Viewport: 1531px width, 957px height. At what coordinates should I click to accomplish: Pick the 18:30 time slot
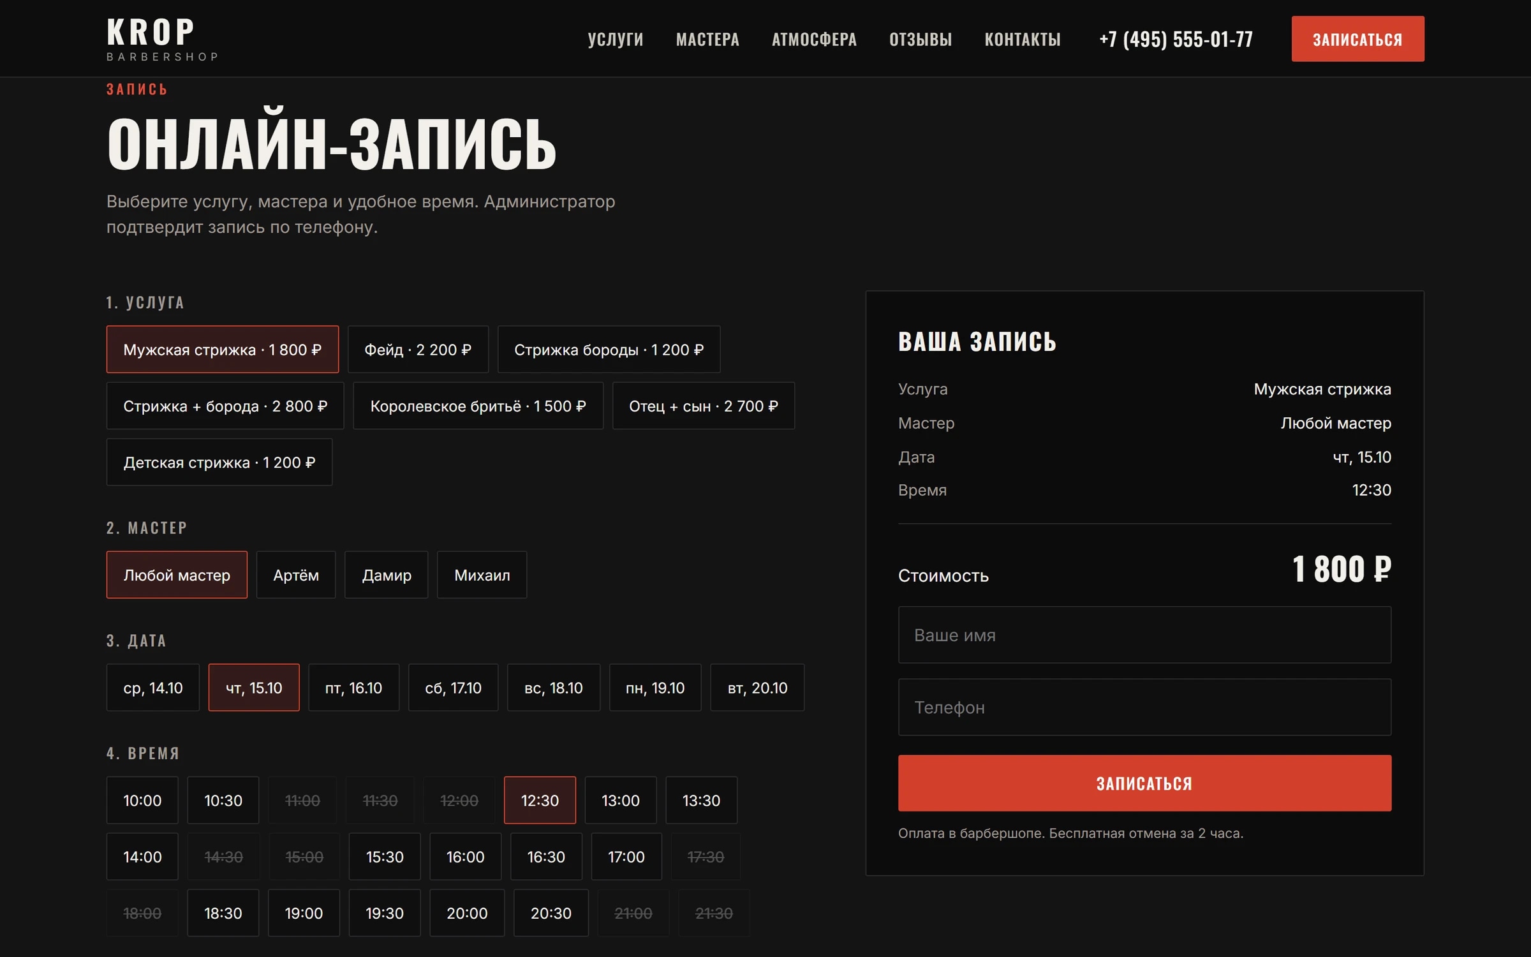point(223,912)
